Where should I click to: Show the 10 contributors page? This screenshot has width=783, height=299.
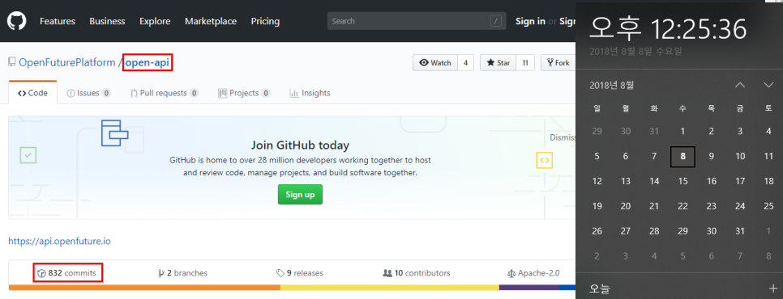pyautogui.click(x=417, y=273)
